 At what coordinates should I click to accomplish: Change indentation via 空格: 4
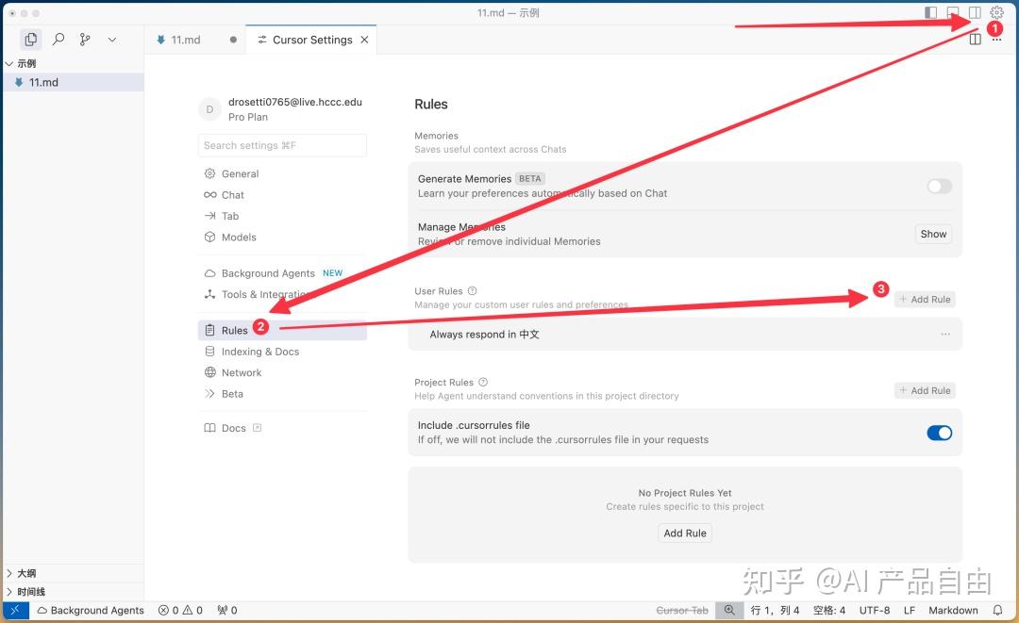pos(829,611)
